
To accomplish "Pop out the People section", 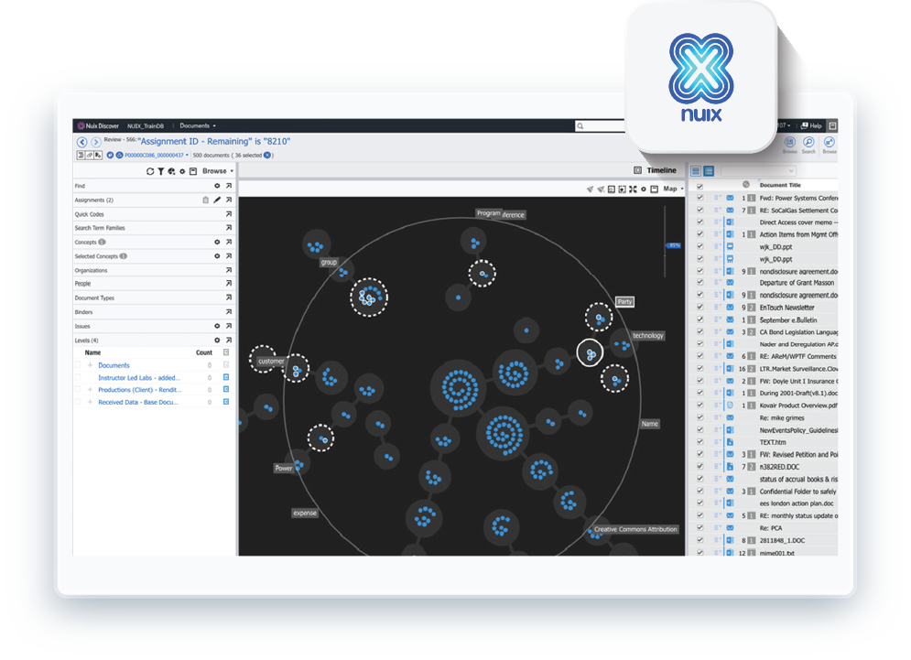I will point(229,284).
